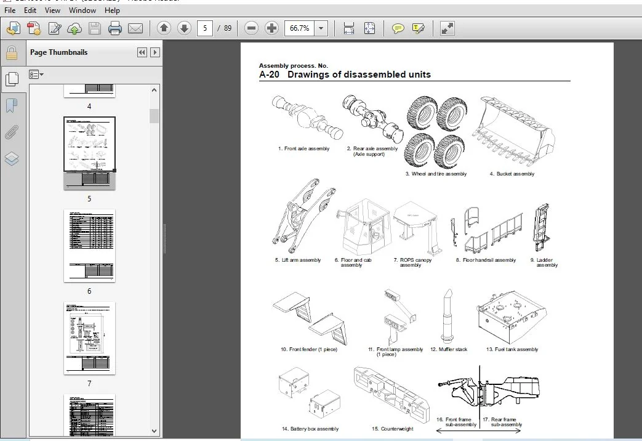Click thumbnails scrollbar up arrow
The height and width of the screenshot is (441, 642).
tap(154, 90)
